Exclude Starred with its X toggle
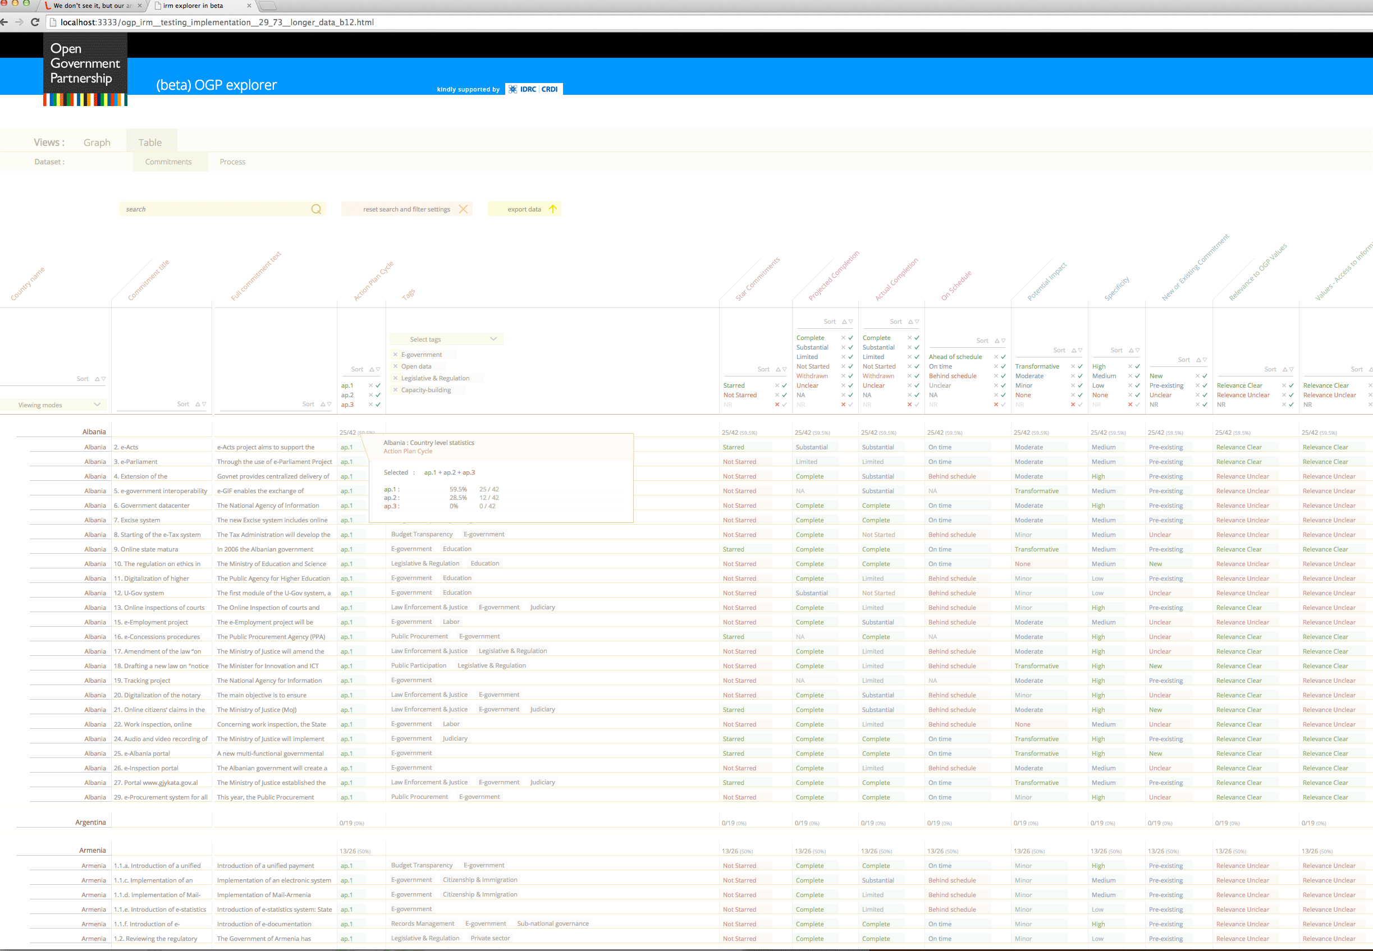The height and width of the screenshot is (951, 1373). coord(777,385)
